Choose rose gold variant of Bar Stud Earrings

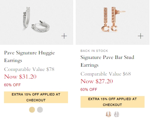click(x=108, y=114)
